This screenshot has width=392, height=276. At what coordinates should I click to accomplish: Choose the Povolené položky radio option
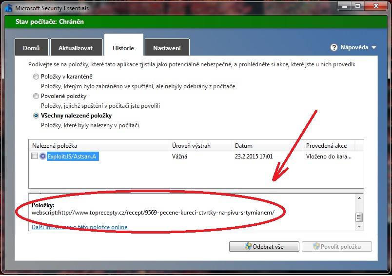36,96
